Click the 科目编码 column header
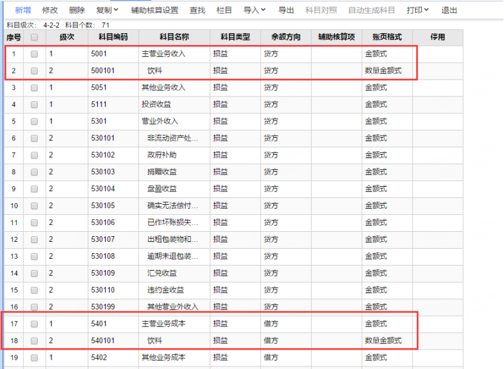This screenshot has width=504, height=369. pyautogui.click(x=113, y=38)
